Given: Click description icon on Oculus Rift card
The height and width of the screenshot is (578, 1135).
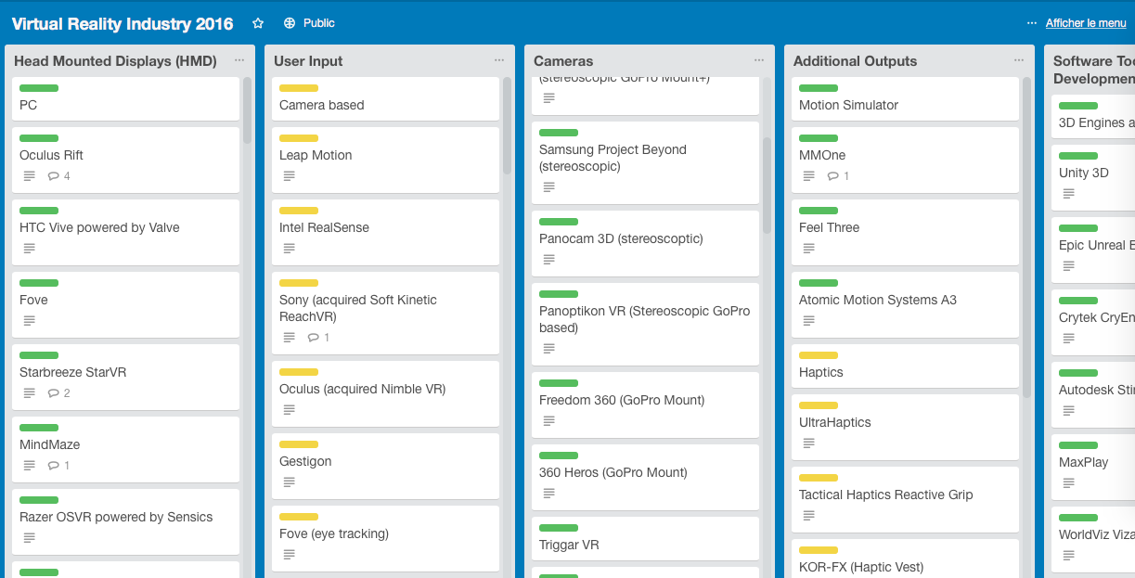Looking at the screenshot, I should coord(29,176).
